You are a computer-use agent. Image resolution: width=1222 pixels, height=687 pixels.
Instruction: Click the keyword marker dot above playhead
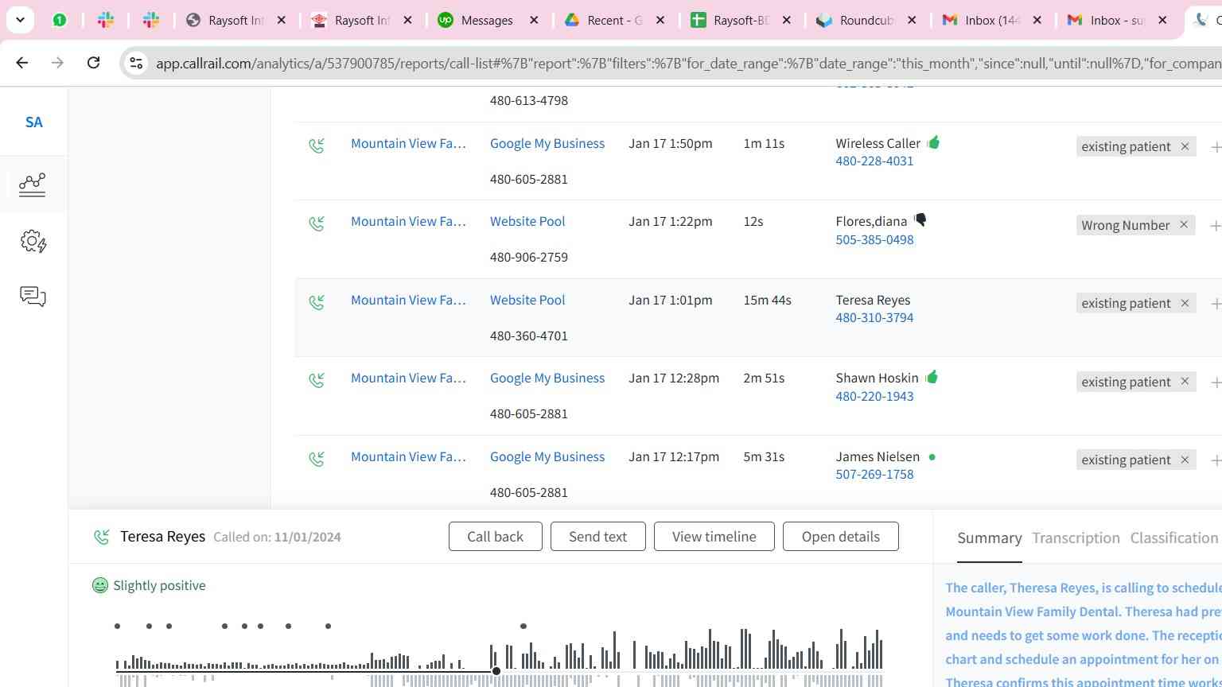523,627
